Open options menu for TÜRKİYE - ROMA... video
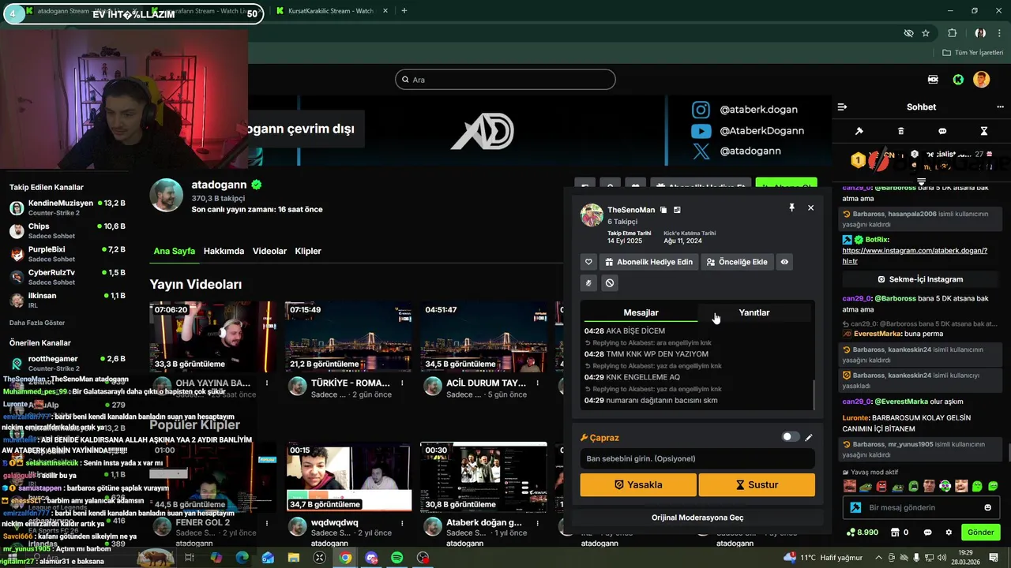This screenshot has width=1011, height=568. (x=402, y=383)
